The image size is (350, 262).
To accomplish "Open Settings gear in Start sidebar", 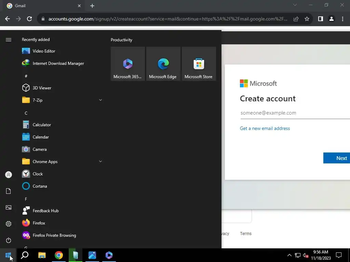I will [9, 224].
